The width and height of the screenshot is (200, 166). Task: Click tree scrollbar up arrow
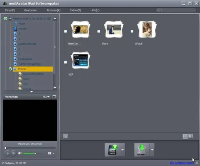coord(55,18)
